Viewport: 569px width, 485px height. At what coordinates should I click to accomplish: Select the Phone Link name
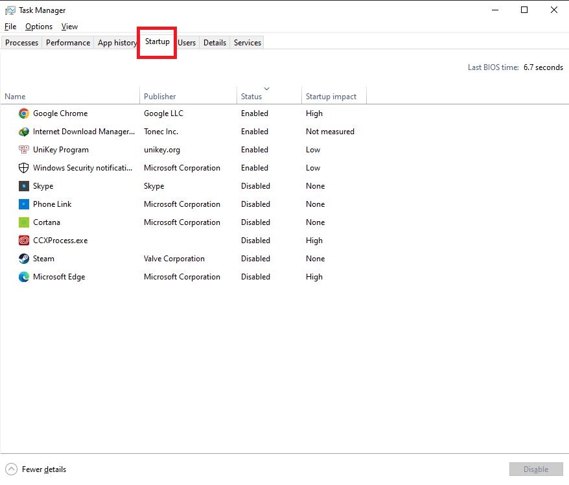pyautogui.click(x=52, y=204)
